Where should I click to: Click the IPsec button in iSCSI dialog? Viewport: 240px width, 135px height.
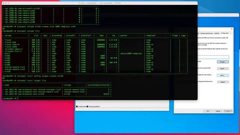coord(223,75)
